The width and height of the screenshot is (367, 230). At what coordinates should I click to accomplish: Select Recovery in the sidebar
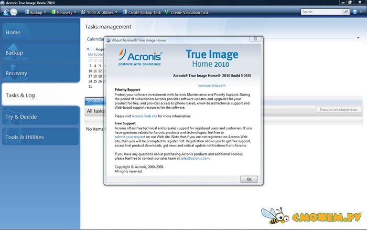(40, 73)
